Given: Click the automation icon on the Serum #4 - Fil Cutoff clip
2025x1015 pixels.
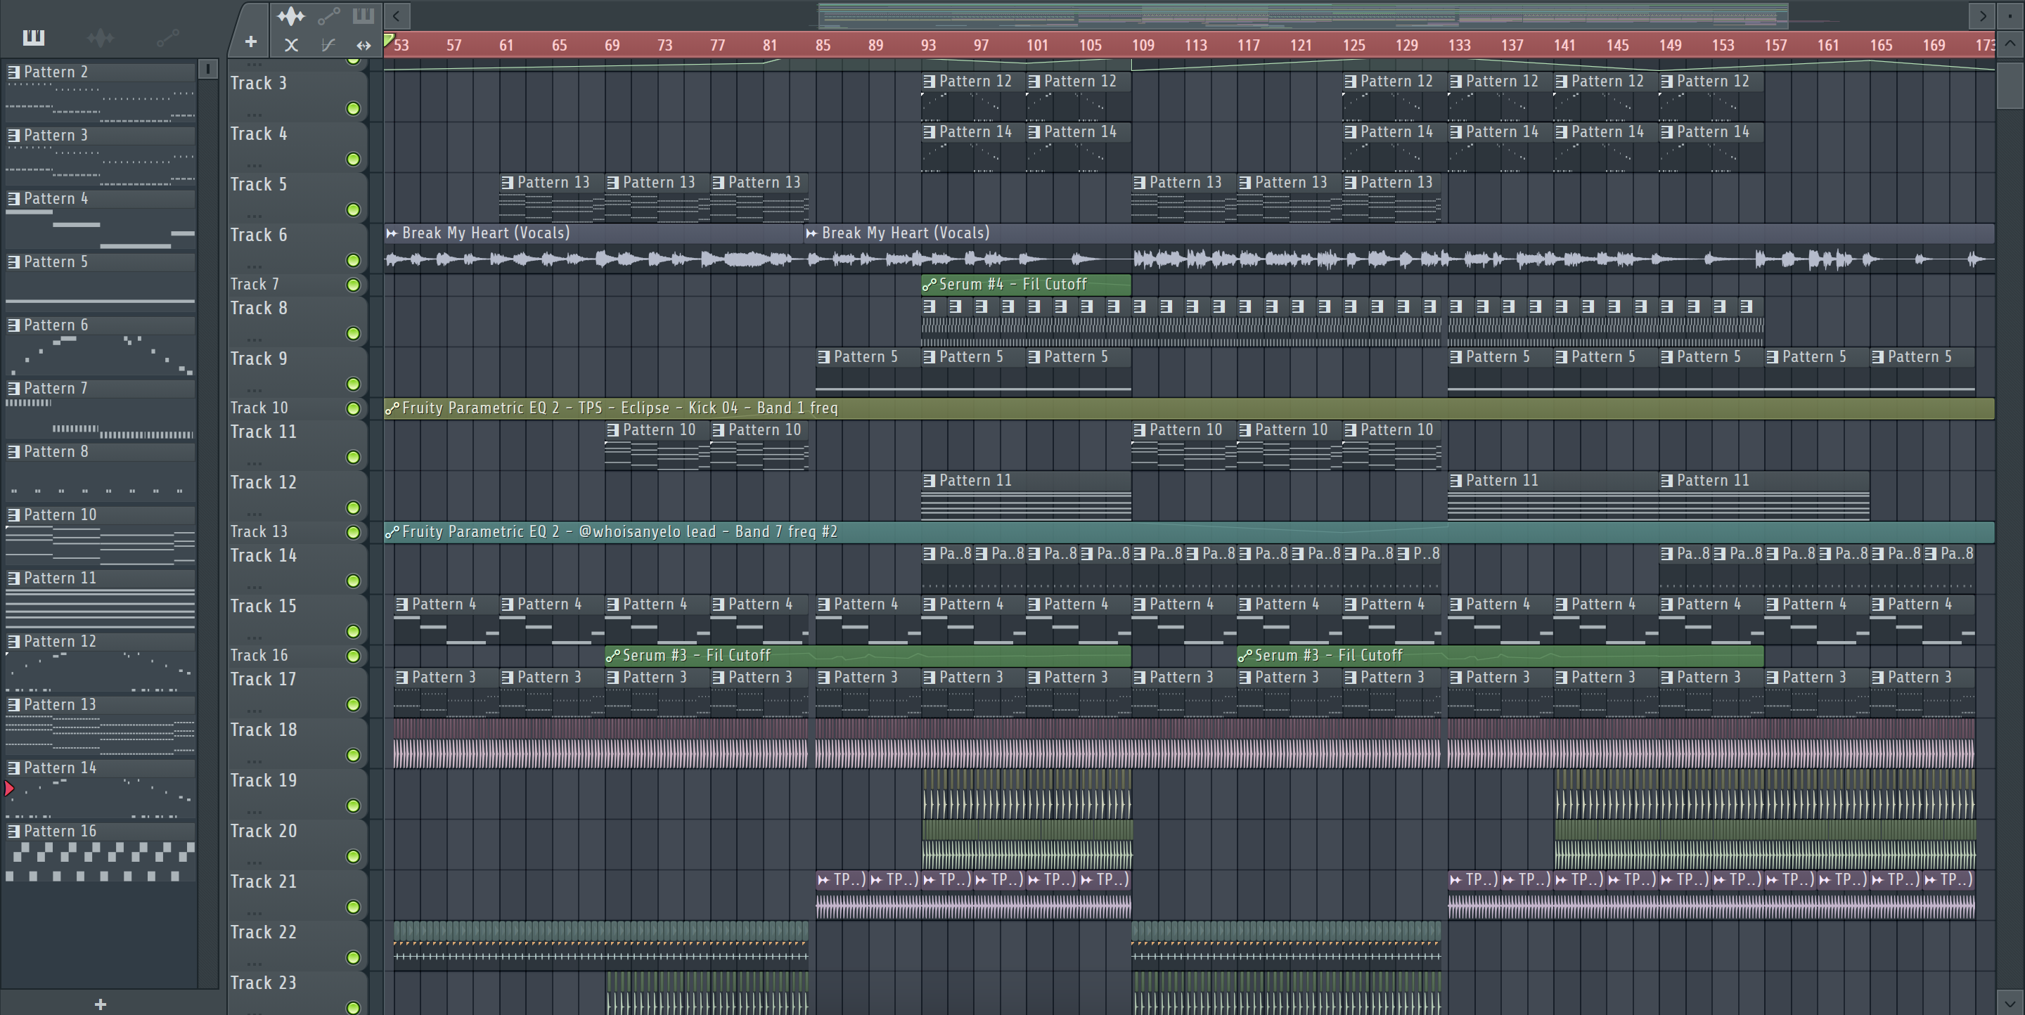Looking at the screenshot, I should point(929,285).
